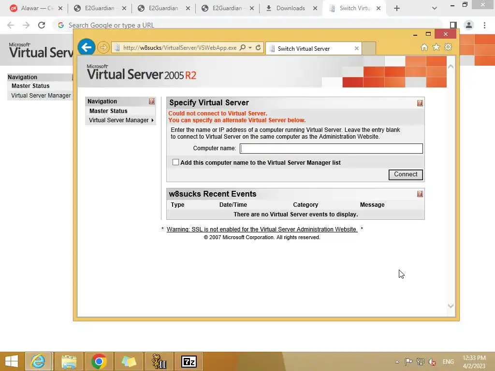Open Virtual Server Manager in Chrome window
495x371 pixels.
pyautogui.click(x=41, y=96)
